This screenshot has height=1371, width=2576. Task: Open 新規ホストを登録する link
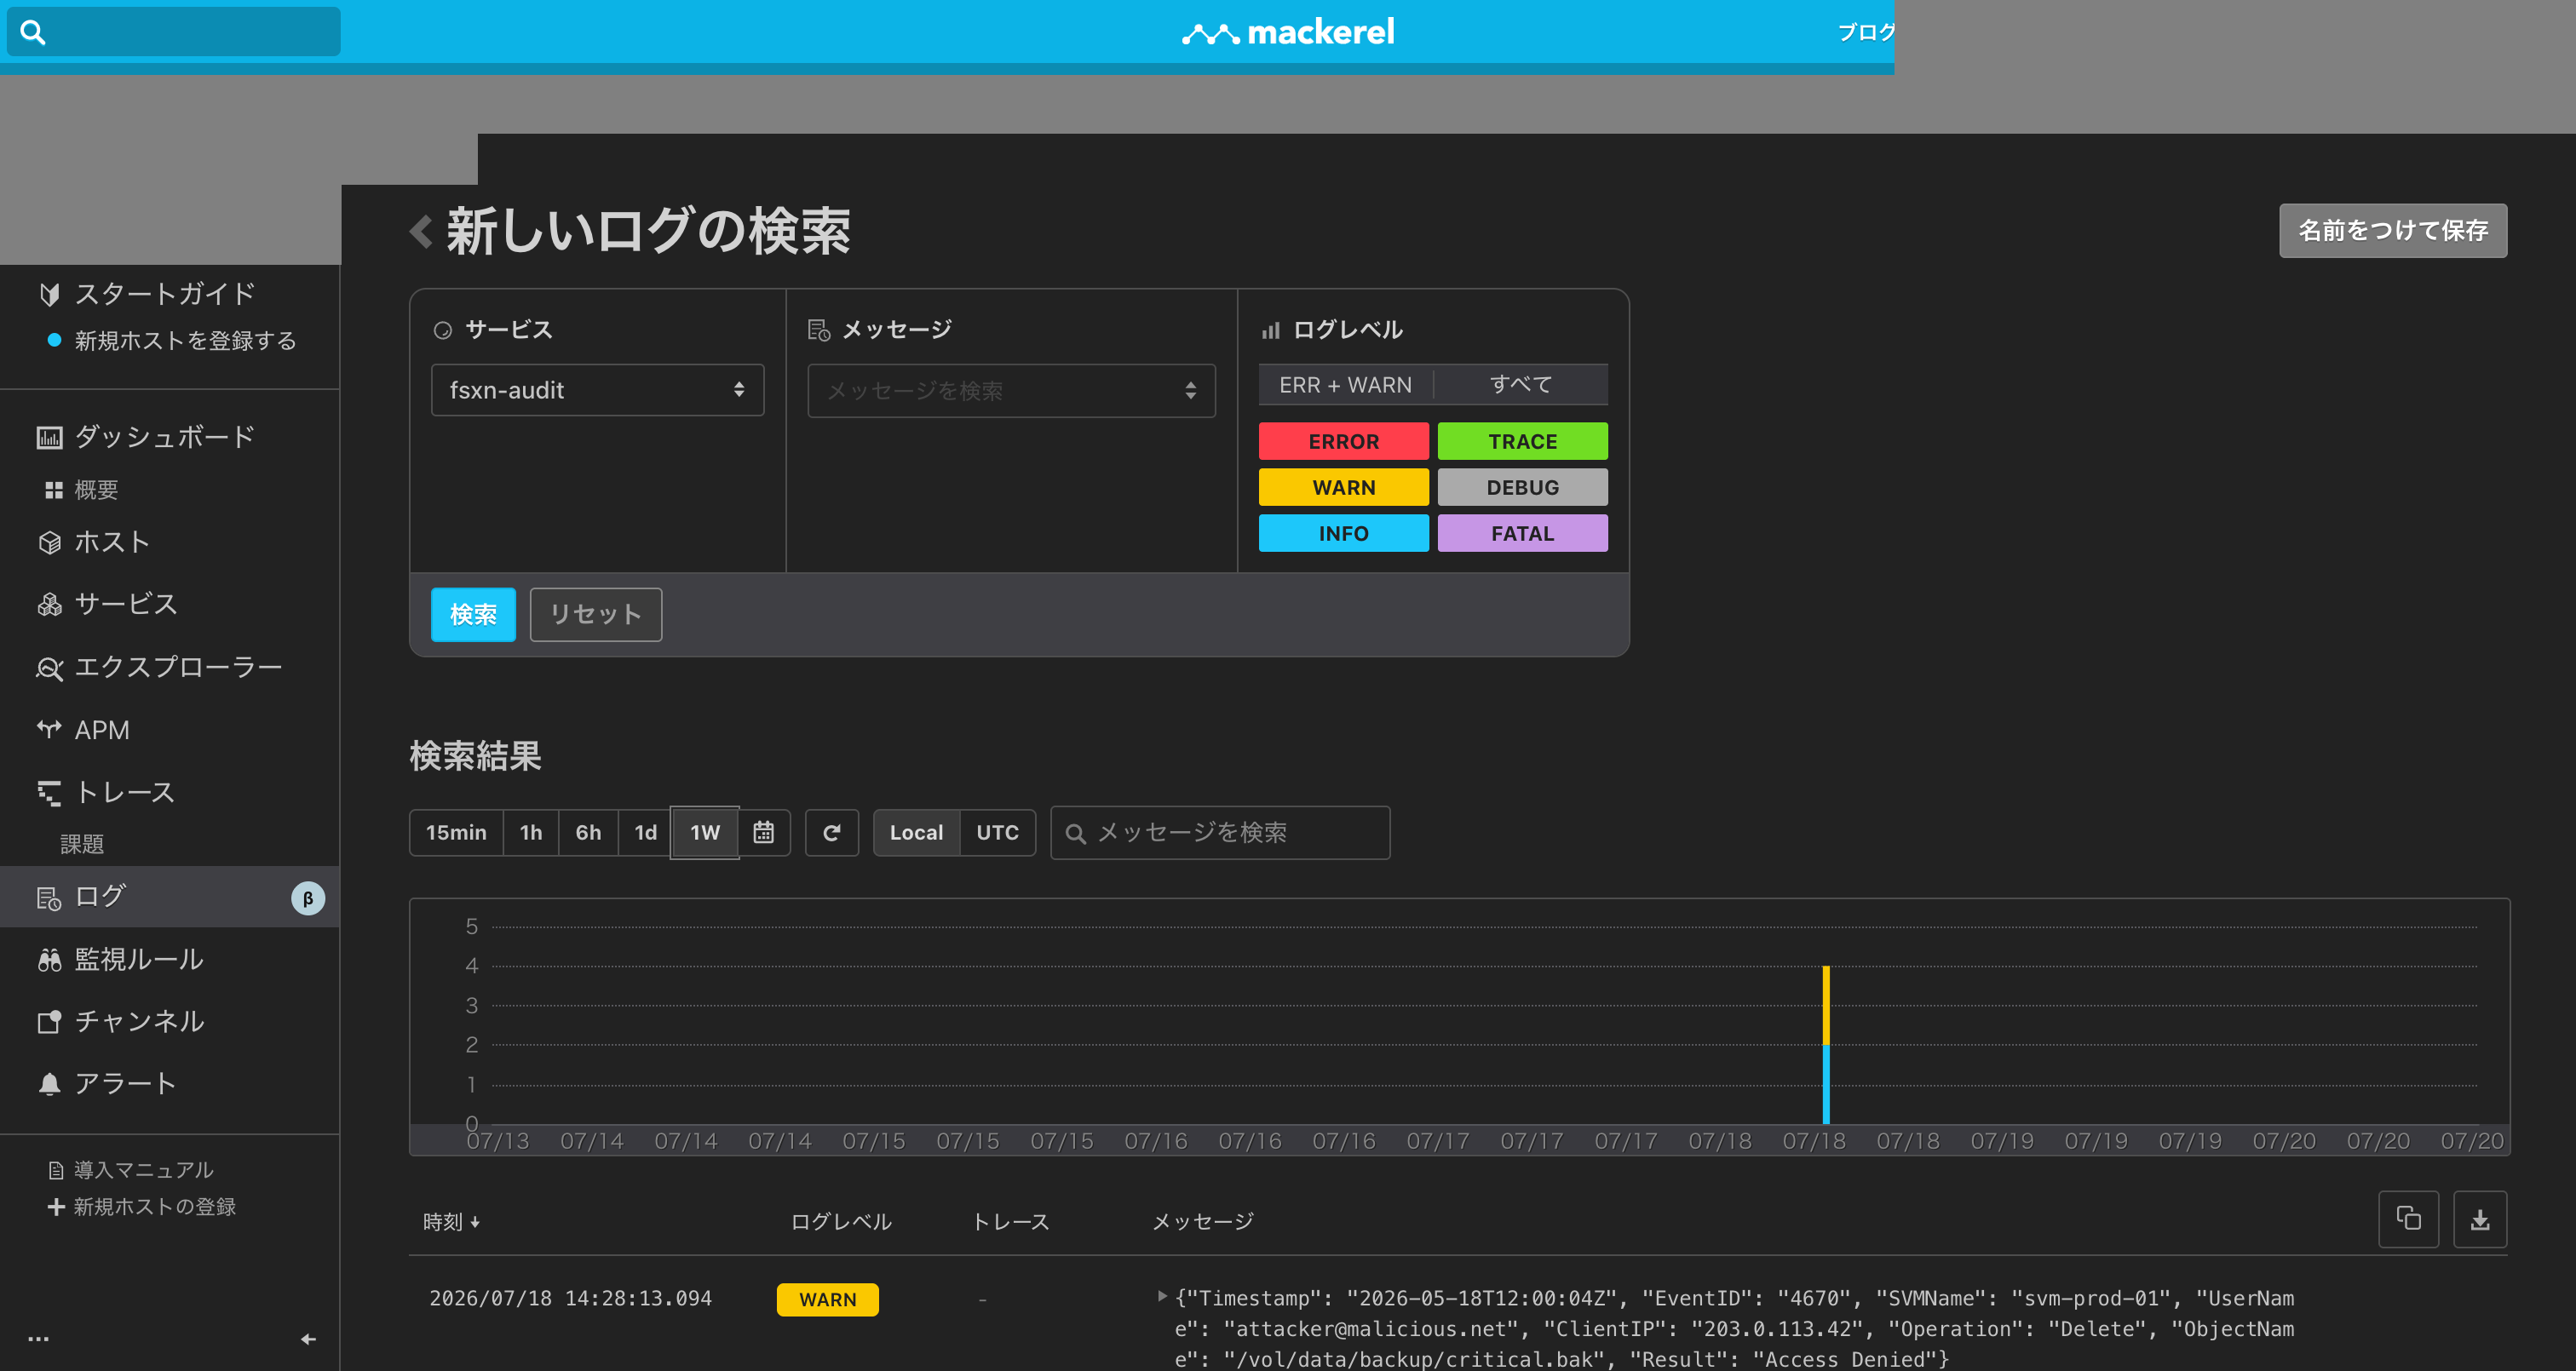185,341
